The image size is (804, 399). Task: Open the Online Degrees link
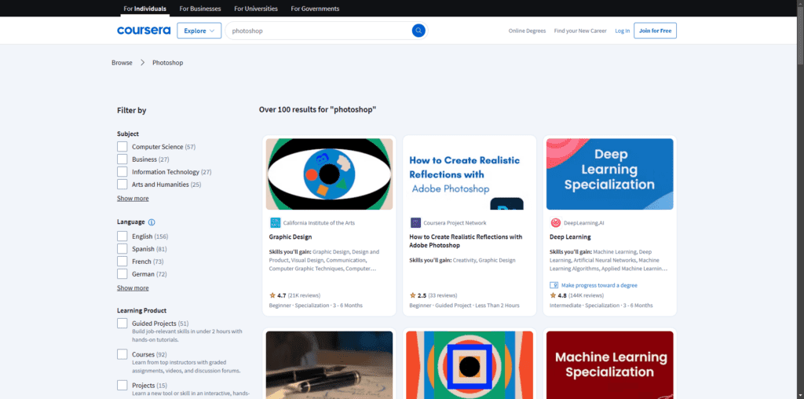tap(527, 31)
